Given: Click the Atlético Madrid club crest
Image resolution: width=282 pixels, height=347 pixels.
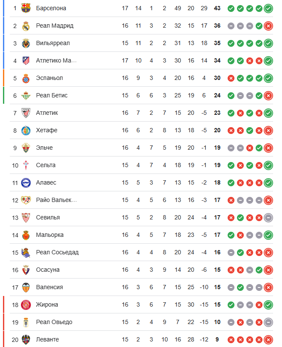Looking at the screenshot, I should pyautogui.click(x=26, y=61).
